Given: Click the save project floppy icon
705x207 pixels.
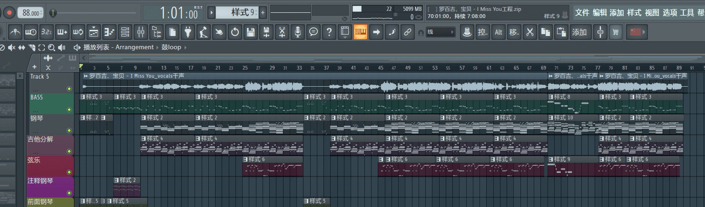Looking at the screenshot, I should pyautogui.click(x=251, y=32).
